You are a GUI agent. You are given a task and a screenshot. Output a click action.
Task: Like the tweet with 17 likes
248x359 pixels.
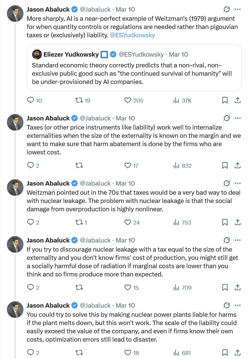[128, 166]
